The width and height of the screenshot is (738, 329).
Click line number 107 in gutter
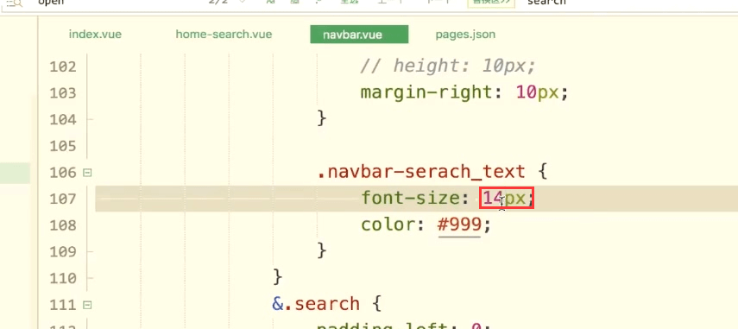coord(63,199)
